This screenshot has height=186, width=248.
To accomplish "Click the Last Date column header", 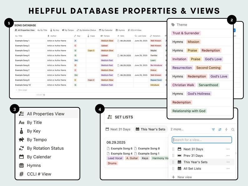I will point(141,36).
